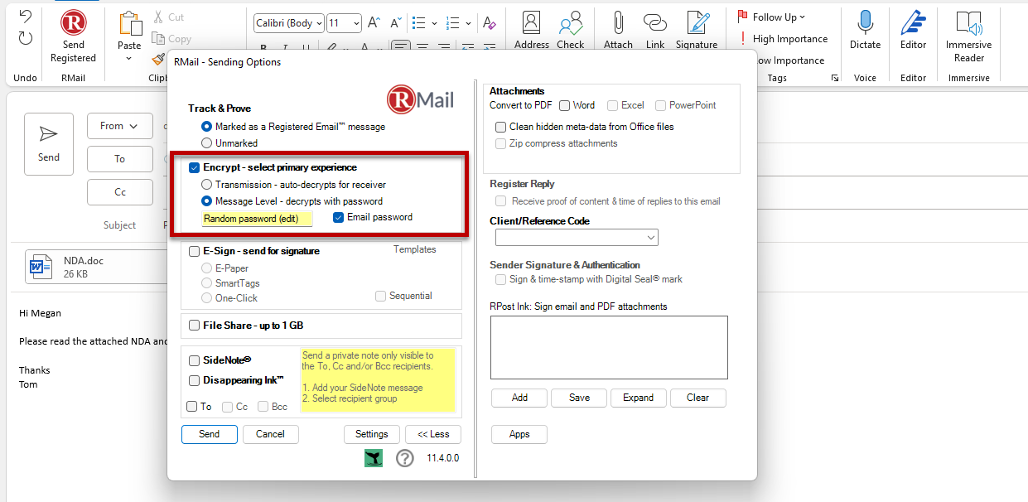Viewport: 1028px width, 502px height.
Task: Clear all formatting with the eraser A
Action: [490, 23]
